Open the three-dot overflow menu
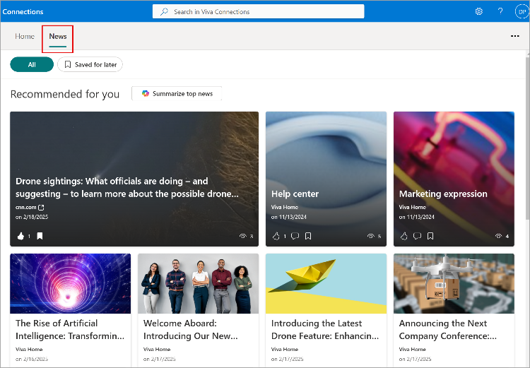The height and width of the screenshot is (368, 530). click(x=514, y=36)
